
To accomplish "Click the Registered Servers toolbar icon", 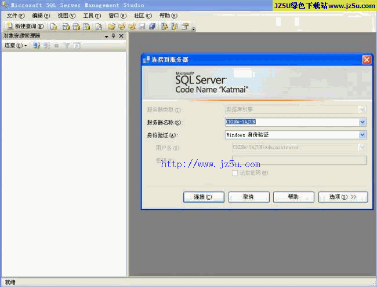I will pyautogui.click(x=165, y=27).
